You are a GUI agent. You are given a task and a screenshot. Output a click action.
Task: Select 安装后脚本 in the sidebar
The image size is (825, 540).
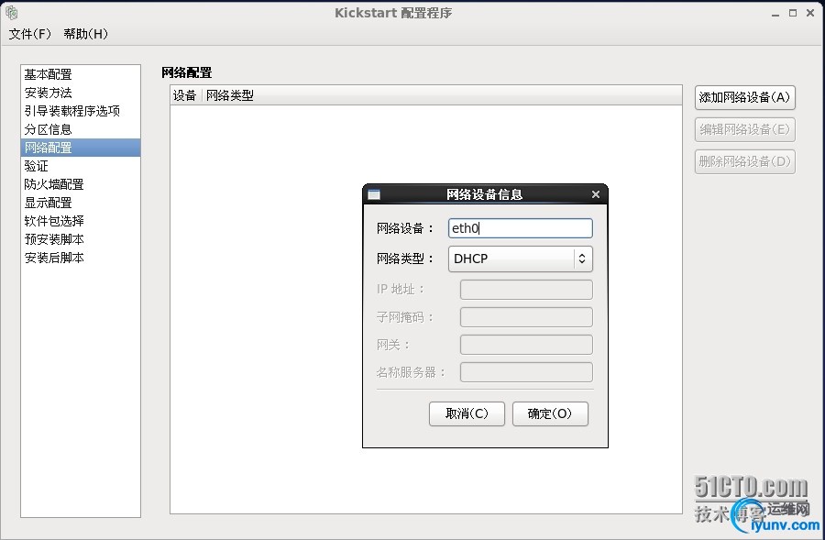click(81, 258)
